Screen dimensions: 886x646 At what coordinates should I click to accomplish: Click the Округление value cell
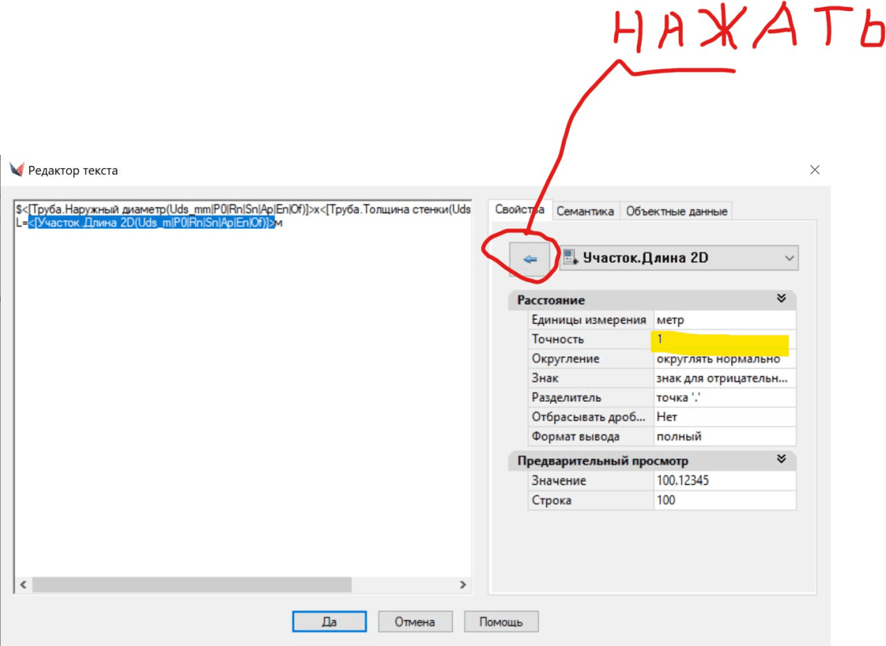[x=723, y=359]
